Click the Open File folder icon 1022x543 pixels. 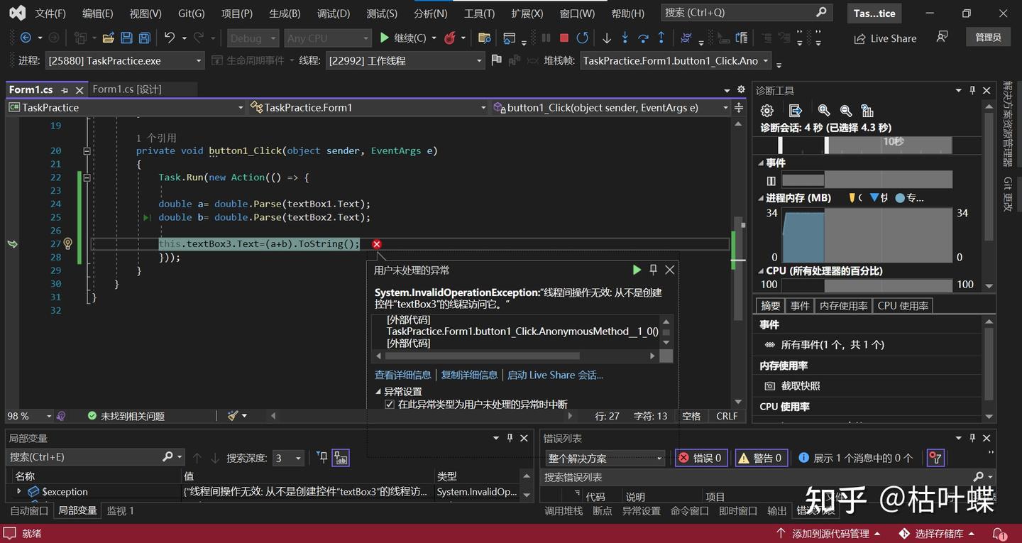coord(109,38)
